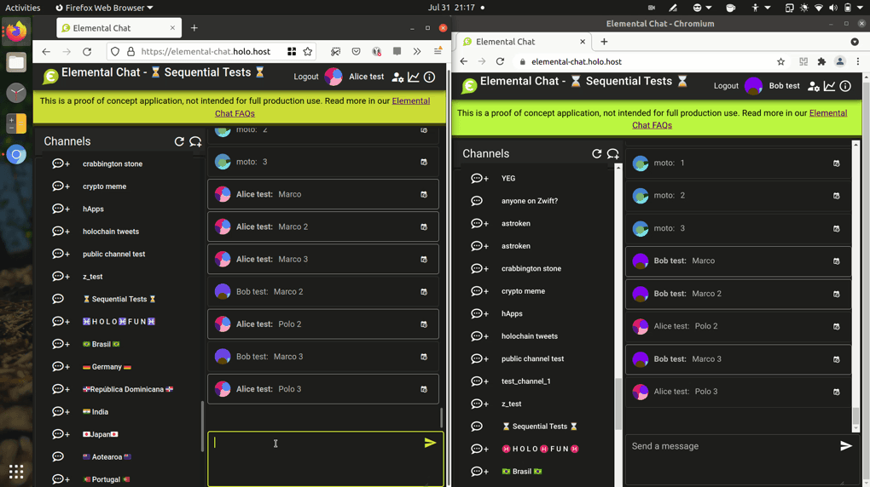This screenshot has width=870, height=487.
Task: Open Firefox icon in Ubuntu dock
Action: click(16, 32)
